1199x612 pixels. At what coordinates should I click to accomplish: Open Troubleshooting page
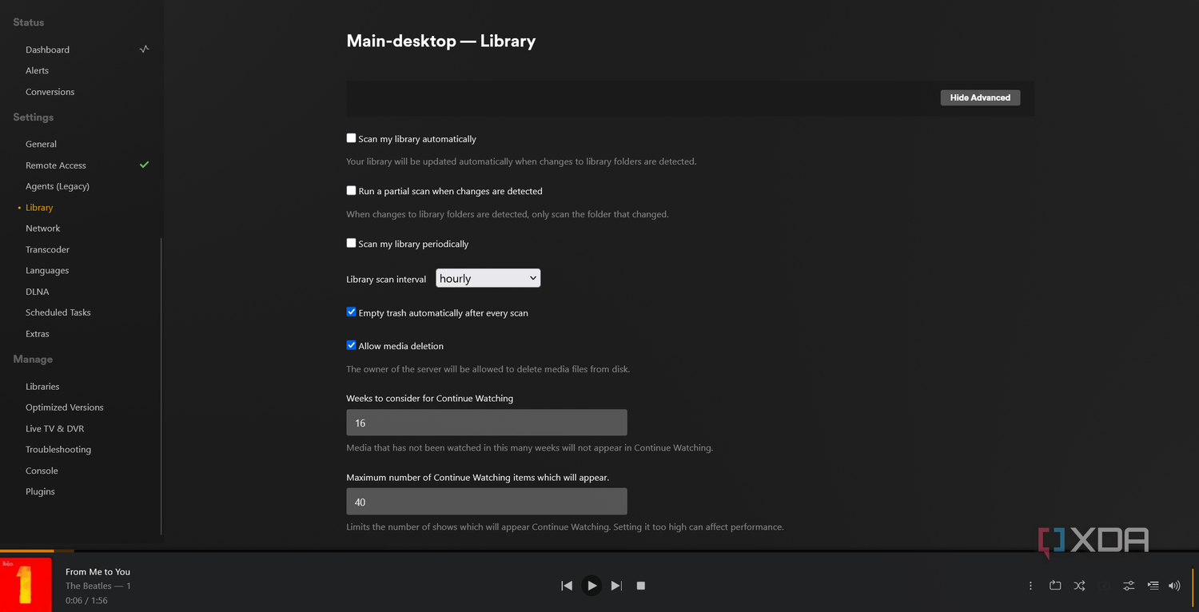58,450
